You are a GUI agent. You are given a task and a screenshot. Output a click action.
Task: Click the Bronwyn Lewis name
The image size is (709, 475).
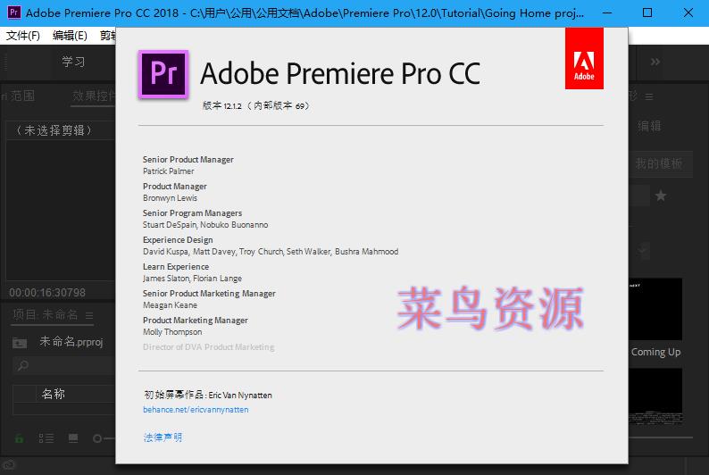click(x=170, y=198)
